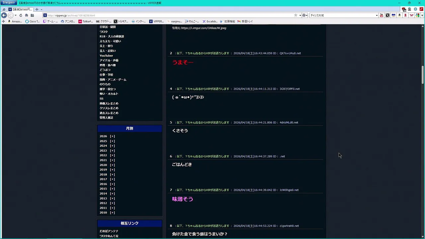Click the page vertical scrollbar thumb

[423, 75]
